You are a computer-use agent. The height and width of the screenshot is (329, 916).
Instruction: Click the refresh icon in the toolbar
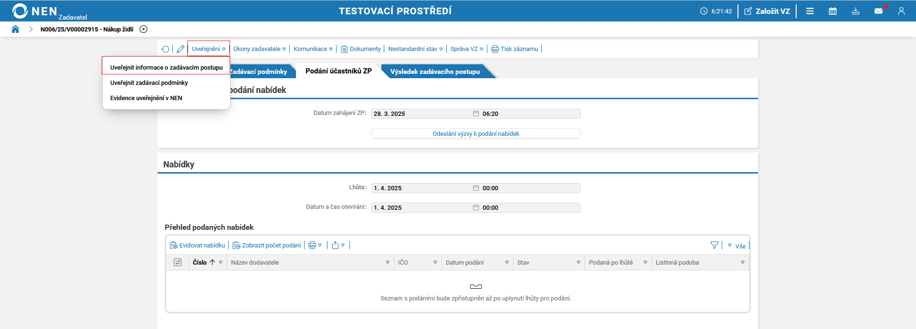click(165, 49)
